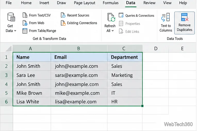
Task: Select row 6 header
Action: click(x=6, y=102)
